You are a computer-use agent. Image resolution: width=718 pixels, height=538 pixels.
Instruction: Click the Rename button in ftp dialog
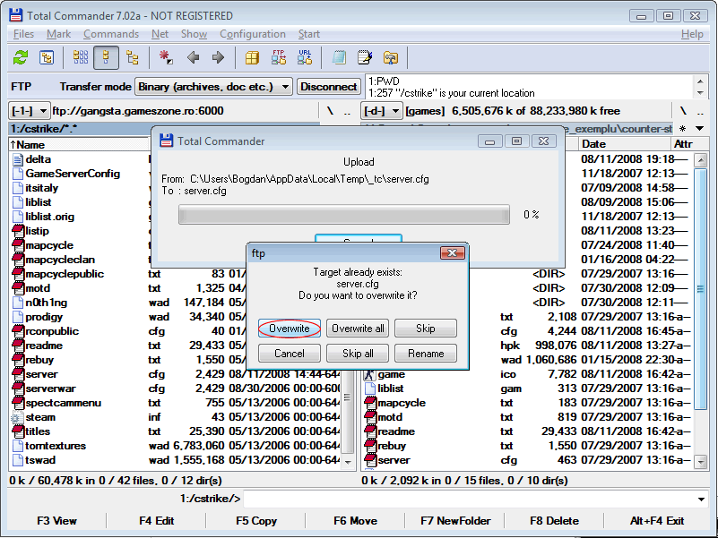[x=425, y=354]
